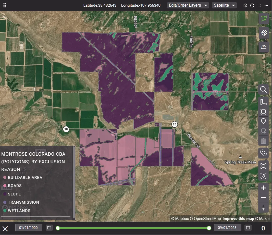Click the end date field 09/01/2023
The image size is (272, 235).
(227, 228)
